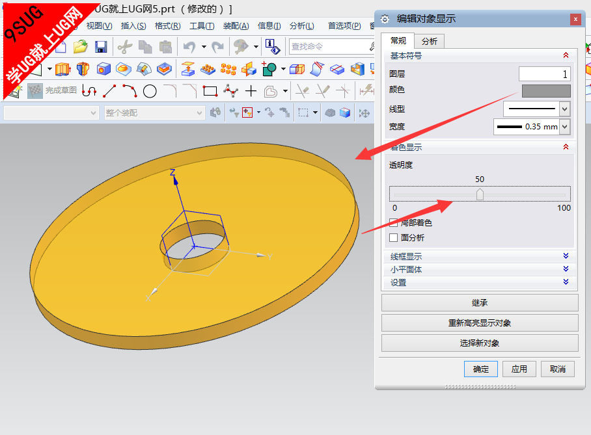
Task: Select the Mirror Feature icon
Action: coord(249,69)
